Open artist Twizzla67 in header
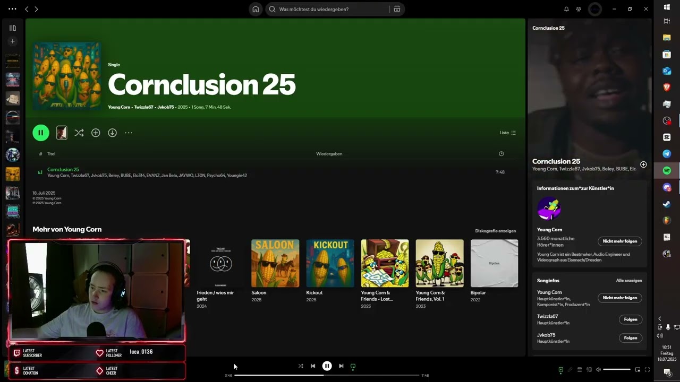The image size is (680, 382). point(143,107)
